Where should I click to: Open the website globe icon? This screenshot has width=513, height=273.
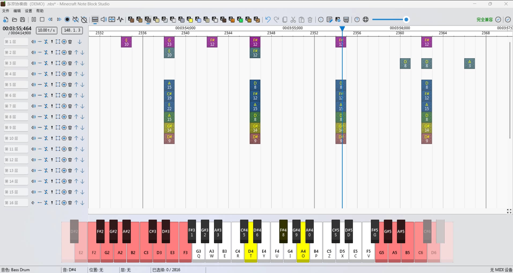[366, 20]
